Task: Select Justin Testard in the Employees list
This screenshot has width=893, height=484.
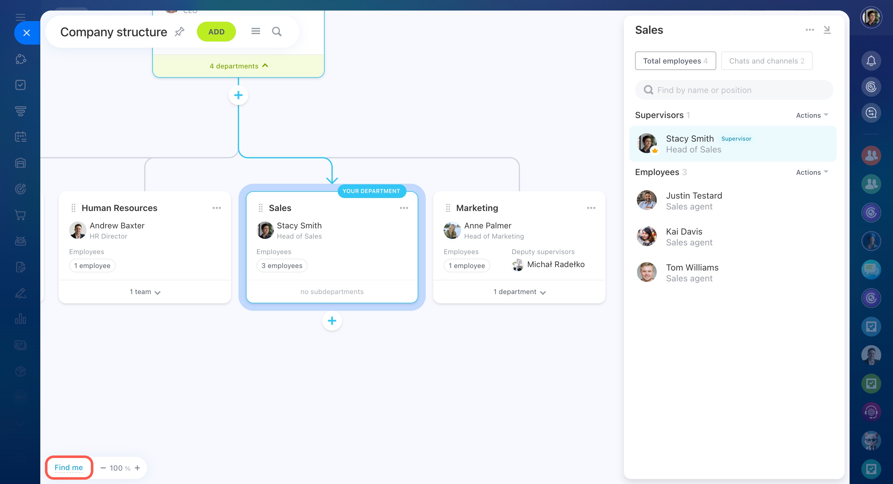Action: 733,201
